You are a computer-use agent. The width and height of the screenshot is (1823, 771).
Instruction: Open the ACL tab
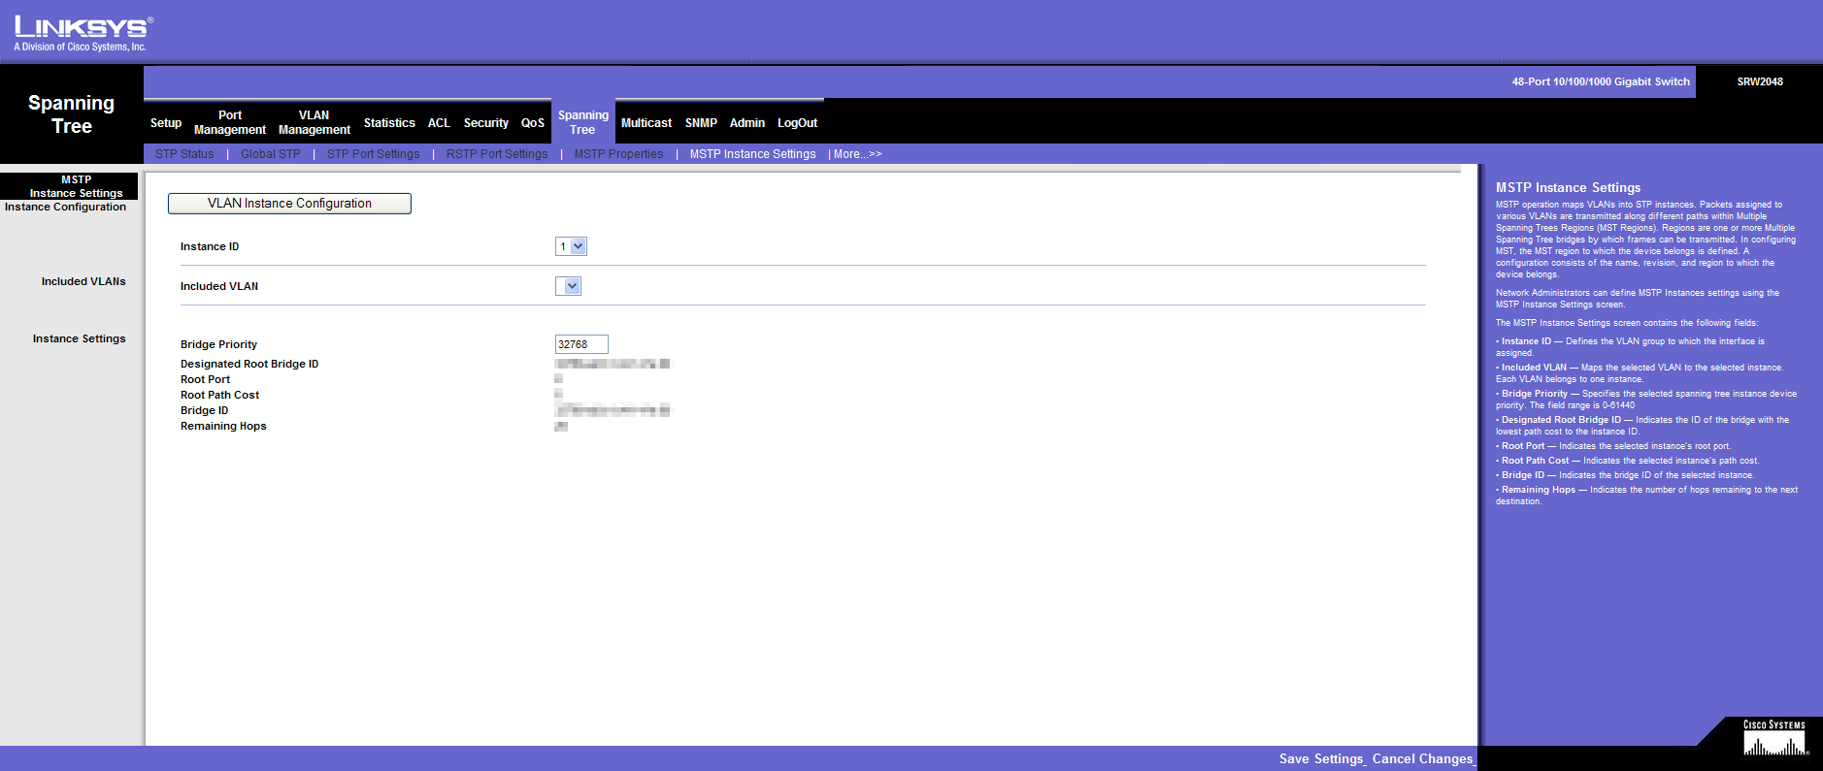click(439, 123)
